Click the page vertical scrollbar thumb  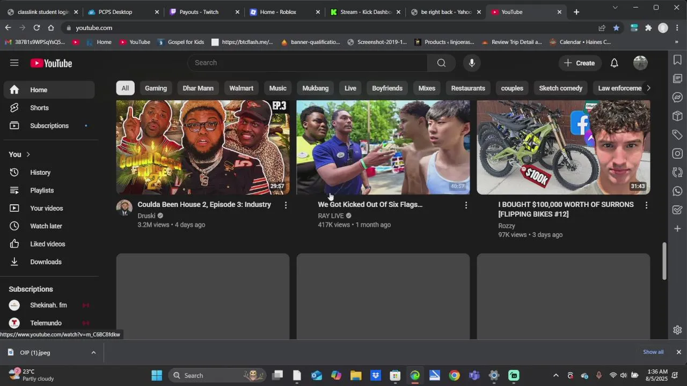[664, 261]
